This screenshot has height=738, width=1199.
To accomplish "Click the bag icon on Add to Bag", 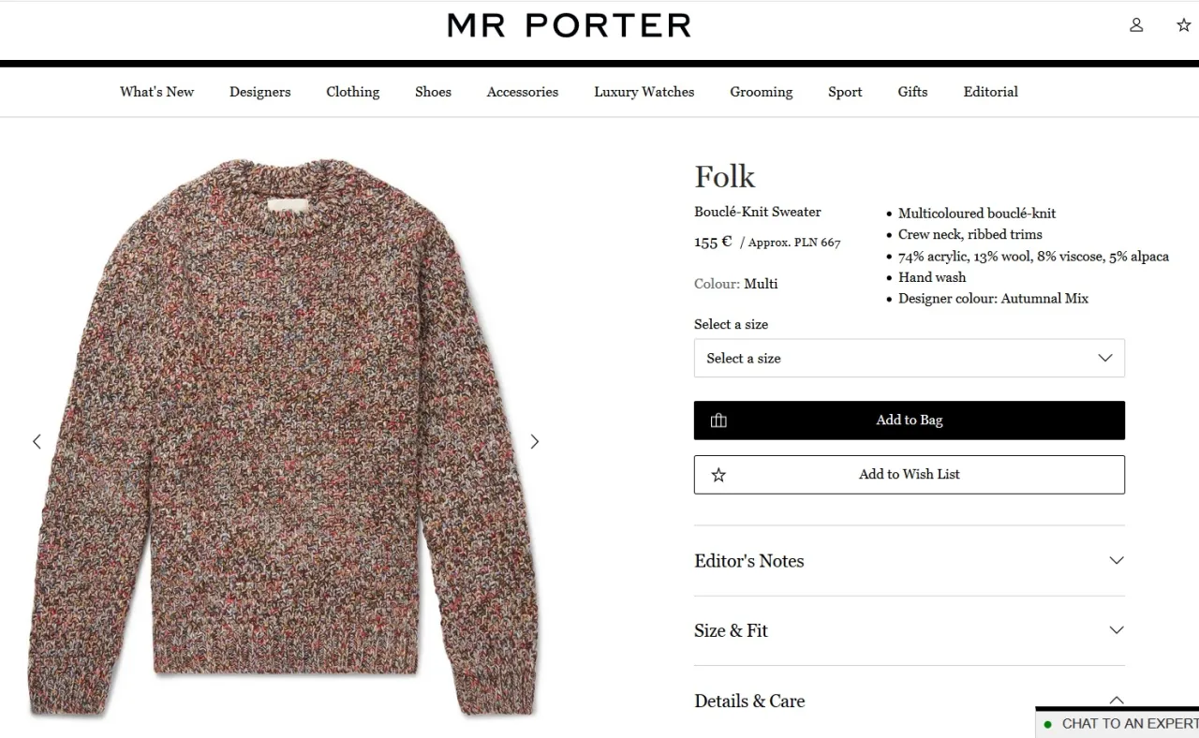I will (718, 421).
